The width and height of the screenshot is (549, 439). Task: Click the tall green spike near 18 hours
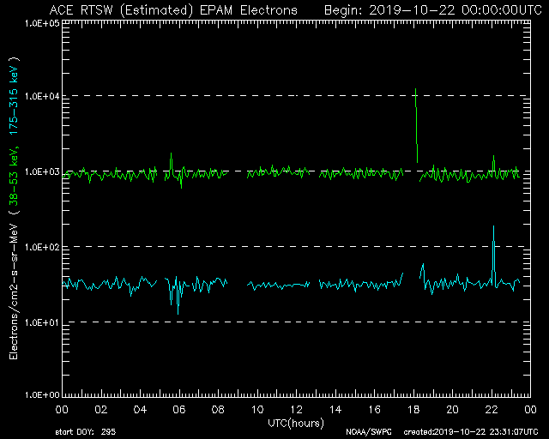click(416, 111)
